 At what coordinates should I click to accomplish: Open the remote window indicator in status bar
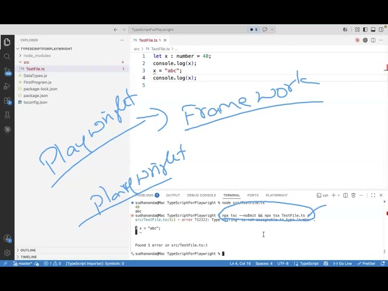(5, 264)
